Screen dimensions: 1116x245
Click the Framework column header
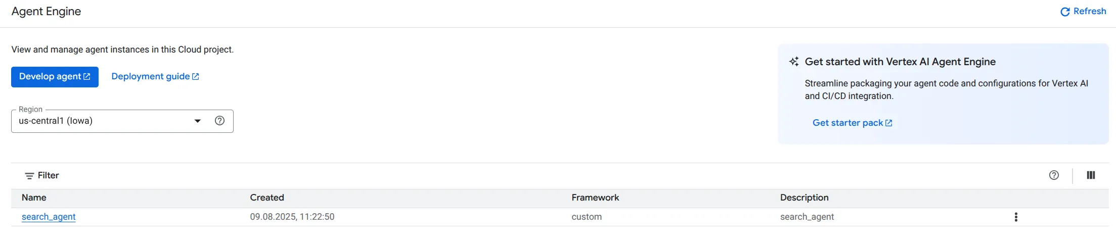(x=595, y=198)
